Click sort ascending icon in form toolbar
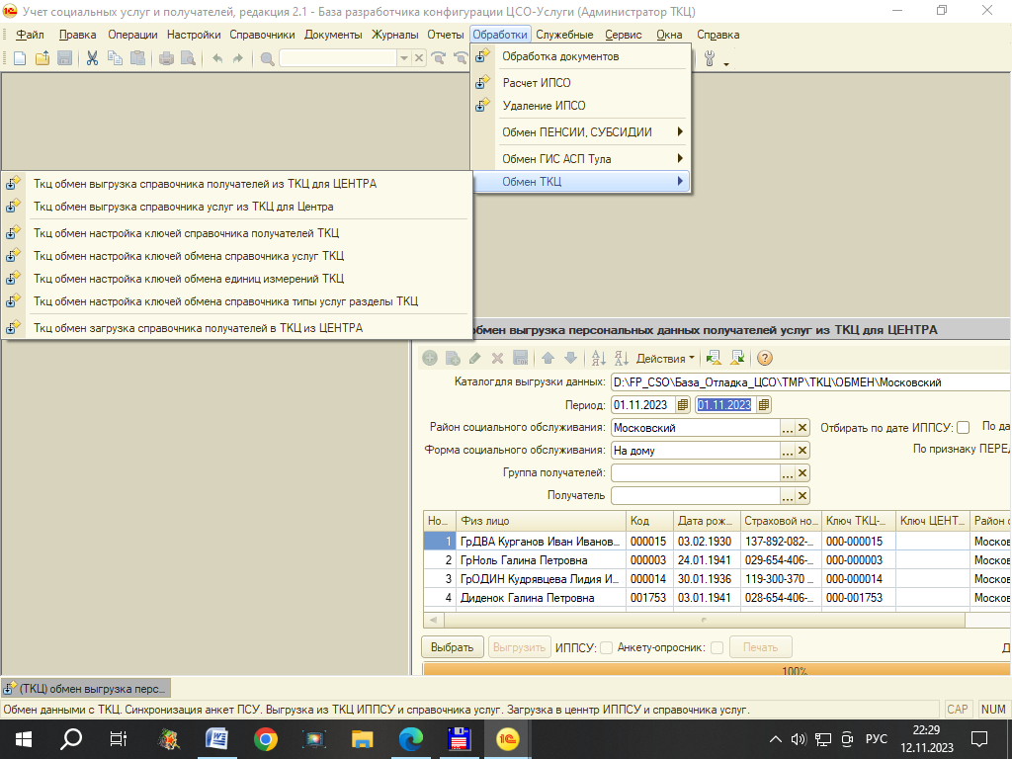Screen dimensions: 1012x759 (x=598, y=358)
